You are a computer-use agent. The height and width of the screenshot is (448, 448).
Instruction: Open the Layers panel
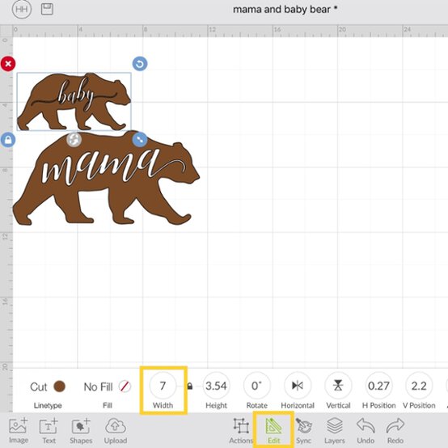click(335, 431)
